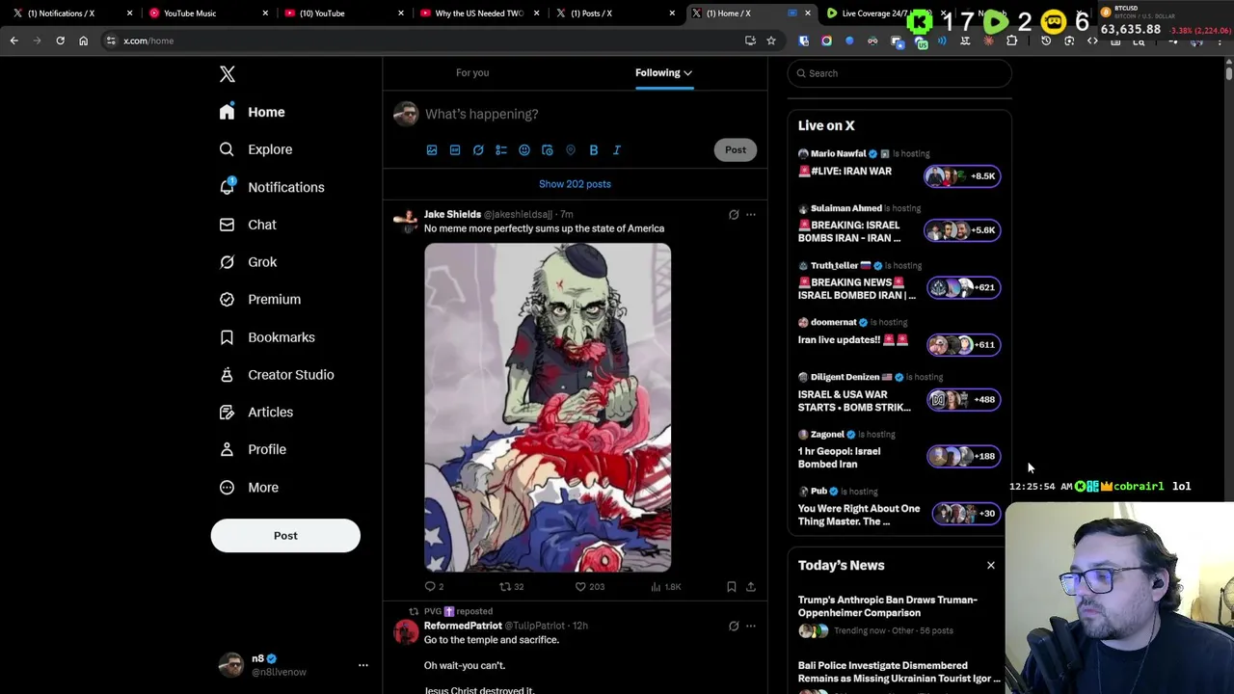Share the Jake Shields post
The image size is (1234, 694).
click(x=751, y=586)
